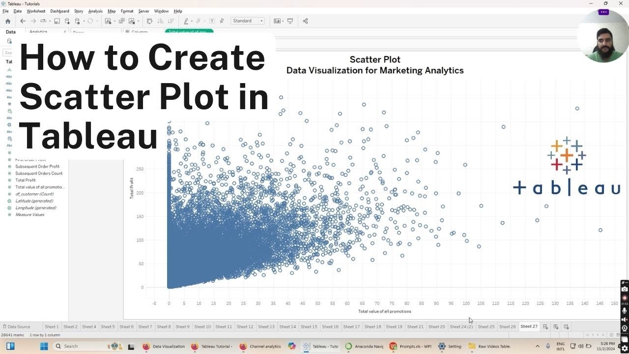Switch to Sheet 24 (2) tab
The width and height of the screenshot is (629, 354).
pyautogui.click(x=461, y=326)
